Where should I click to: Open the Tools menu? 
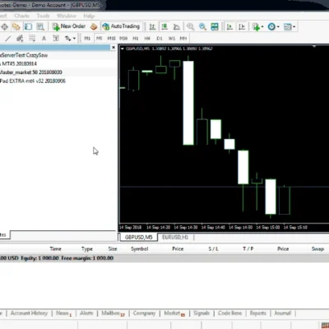coord(43,16)
